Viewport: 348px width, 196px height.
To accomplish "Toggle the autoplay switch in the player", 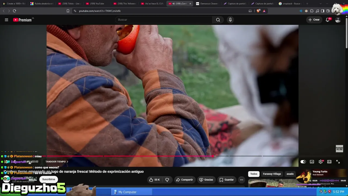I will pyautogui.click(x=303, y=162).
